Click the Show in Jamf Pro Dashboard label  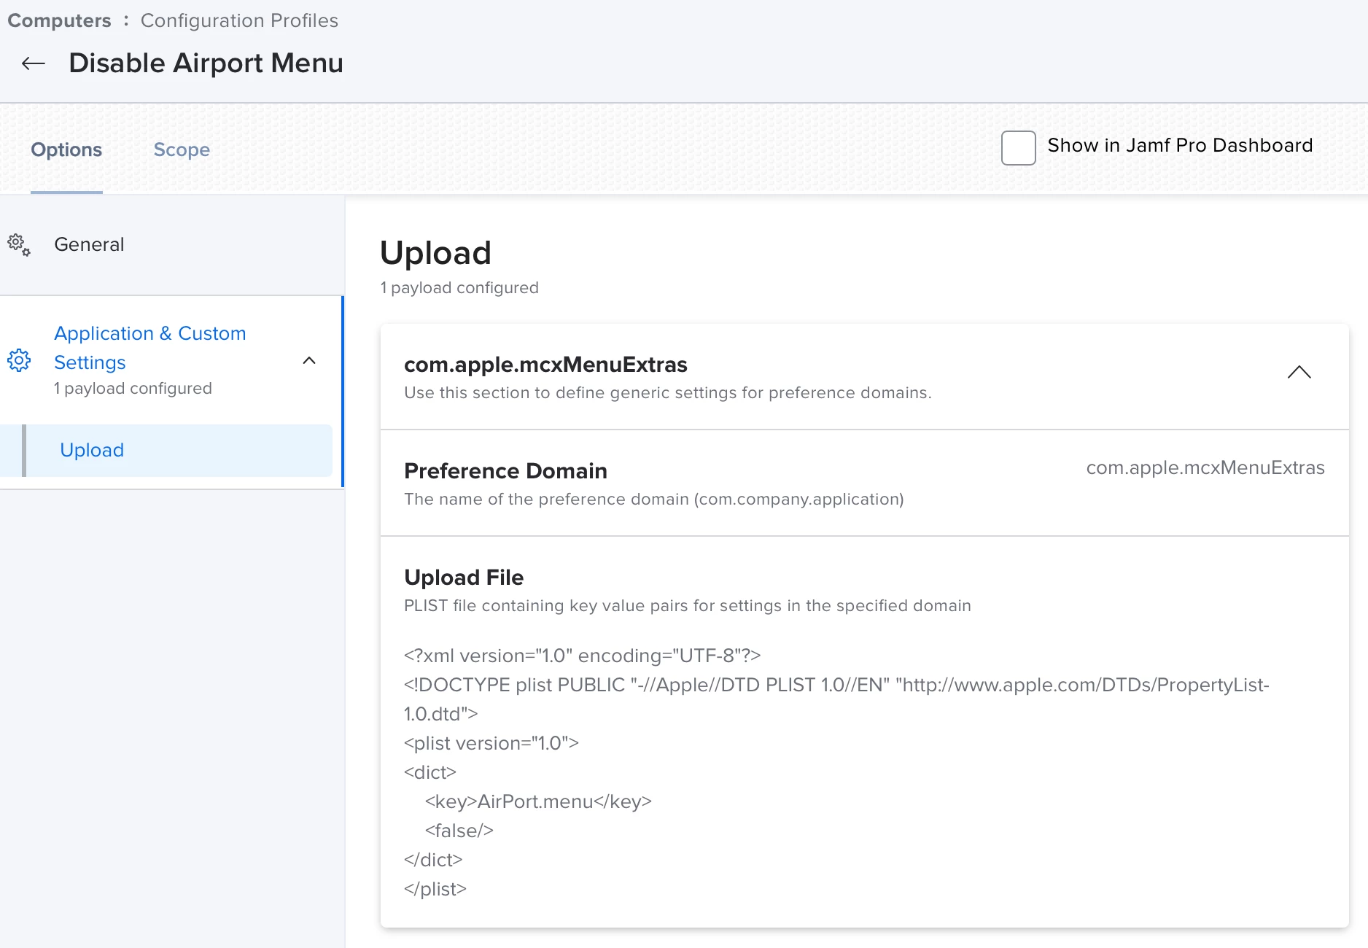pyautogui.click(x=1180, y=145)
